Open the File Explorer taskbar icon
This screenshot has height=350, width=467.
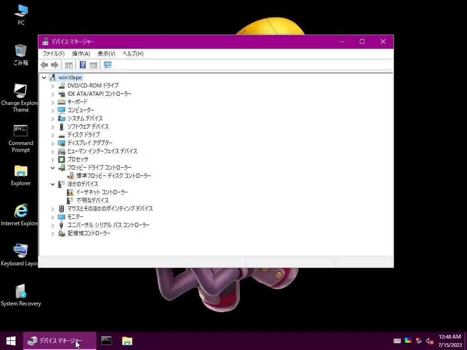click(x=127, y=341)
